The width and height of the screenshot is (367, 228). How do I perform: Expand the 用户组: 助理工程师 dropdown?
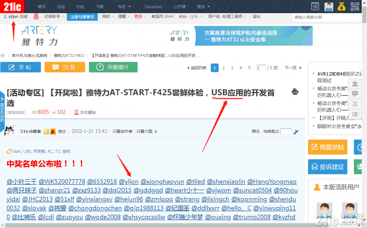coord(227,16)
